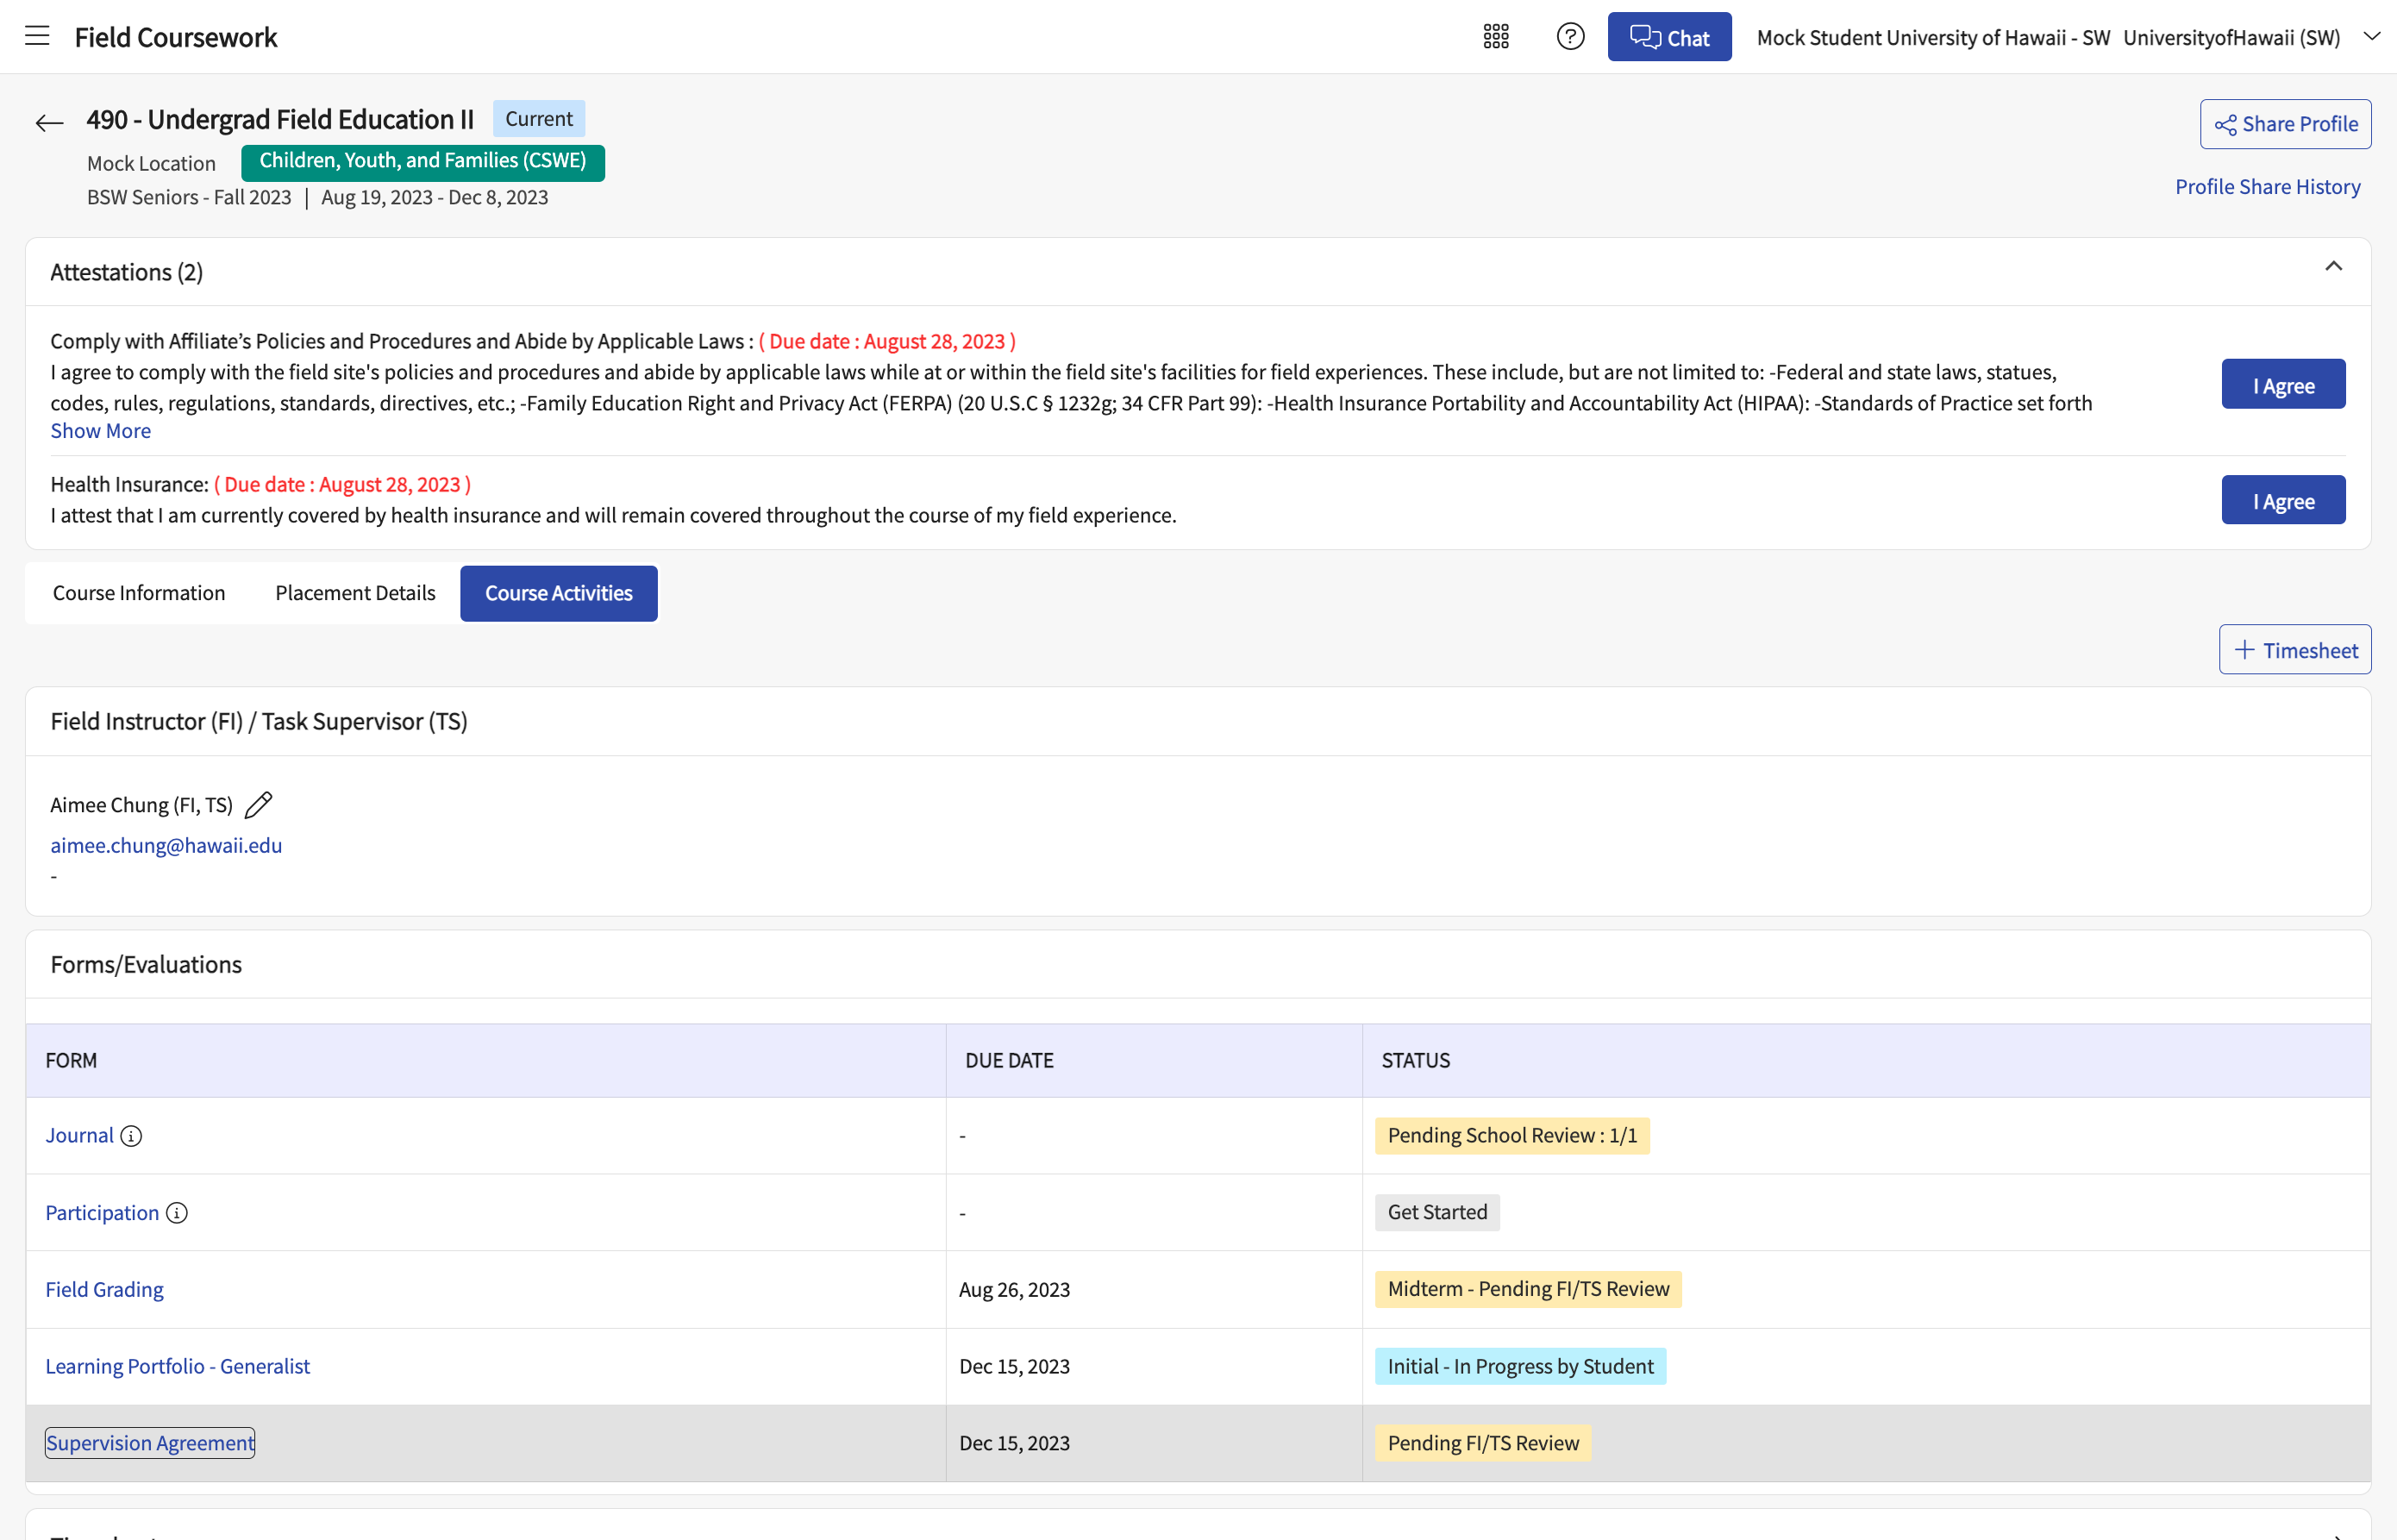Show info icon next to Participation
The image size is (2397, 1540).
[177, 1213]
